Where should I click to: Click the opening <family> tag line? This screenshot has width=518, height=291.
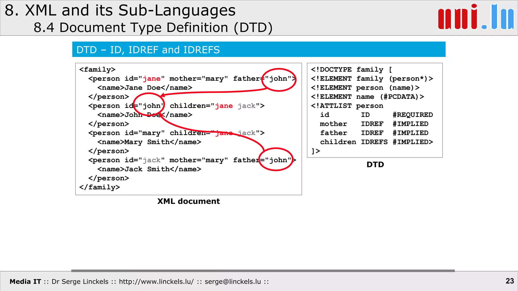pyautogui.click(x=97, y=69)
